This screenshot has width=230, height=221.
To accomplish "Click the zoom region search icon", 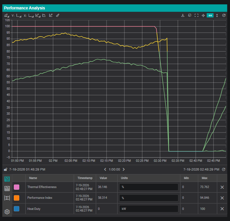I will (x=190, y=15).
